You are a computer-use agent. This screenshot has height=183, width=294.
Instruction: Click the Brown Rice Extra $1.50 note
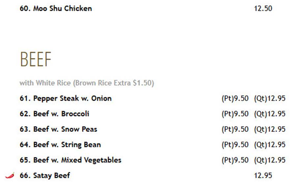point(114,83)
